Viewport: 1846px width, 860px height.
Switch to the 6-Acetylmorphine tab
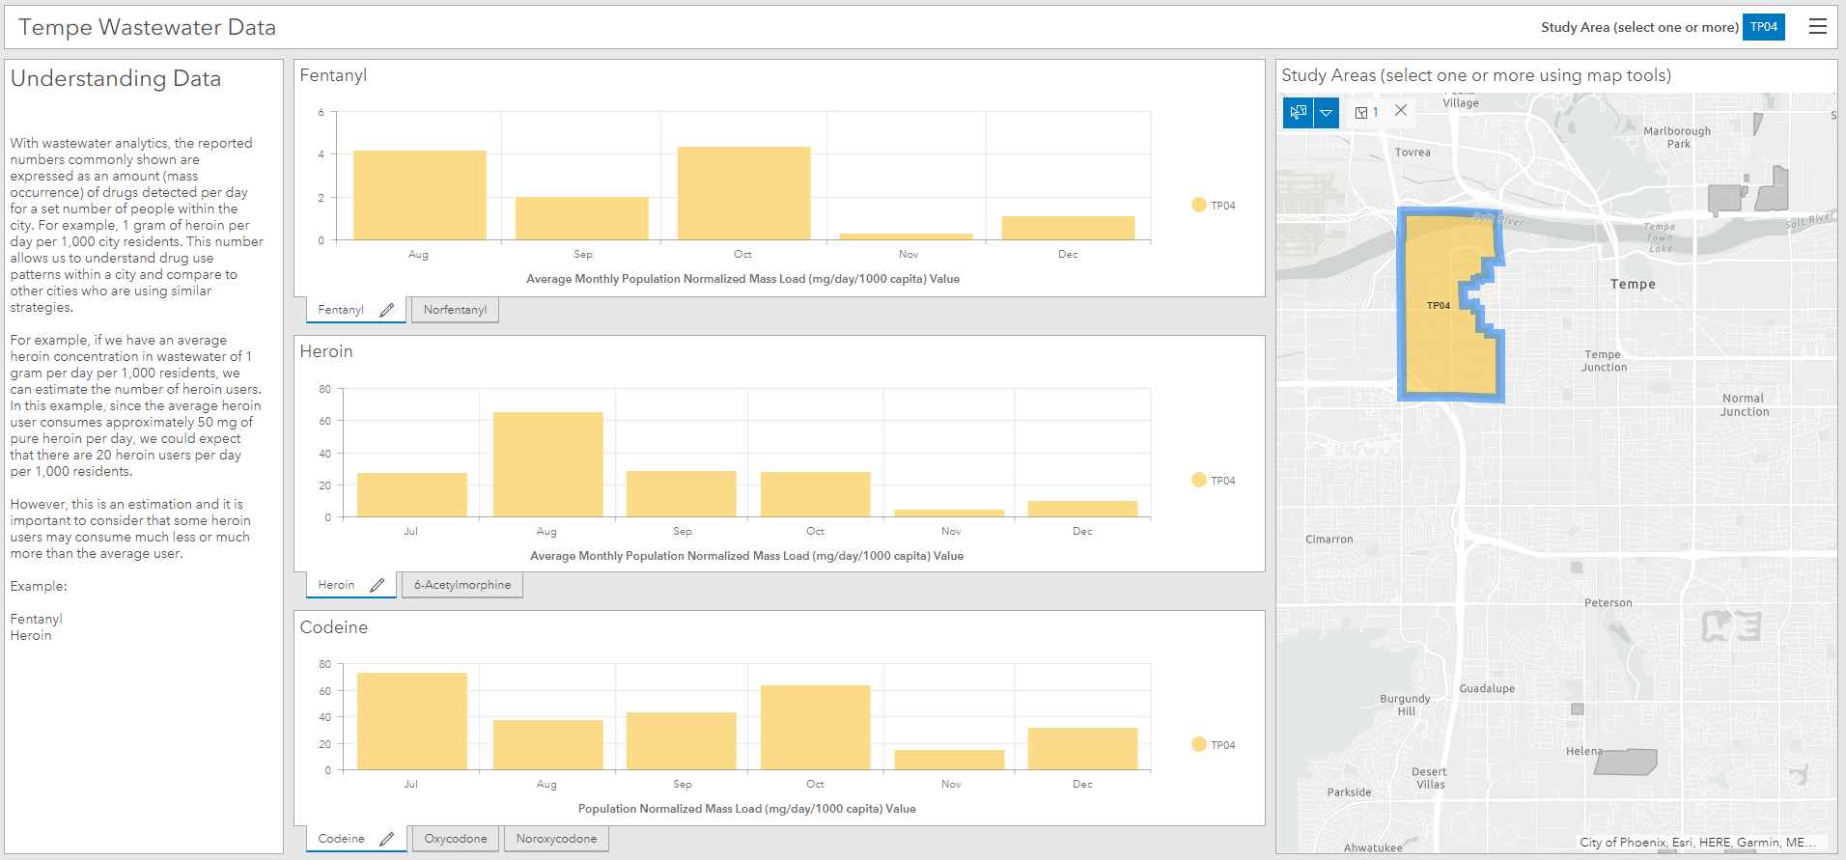tap(462, 585)
